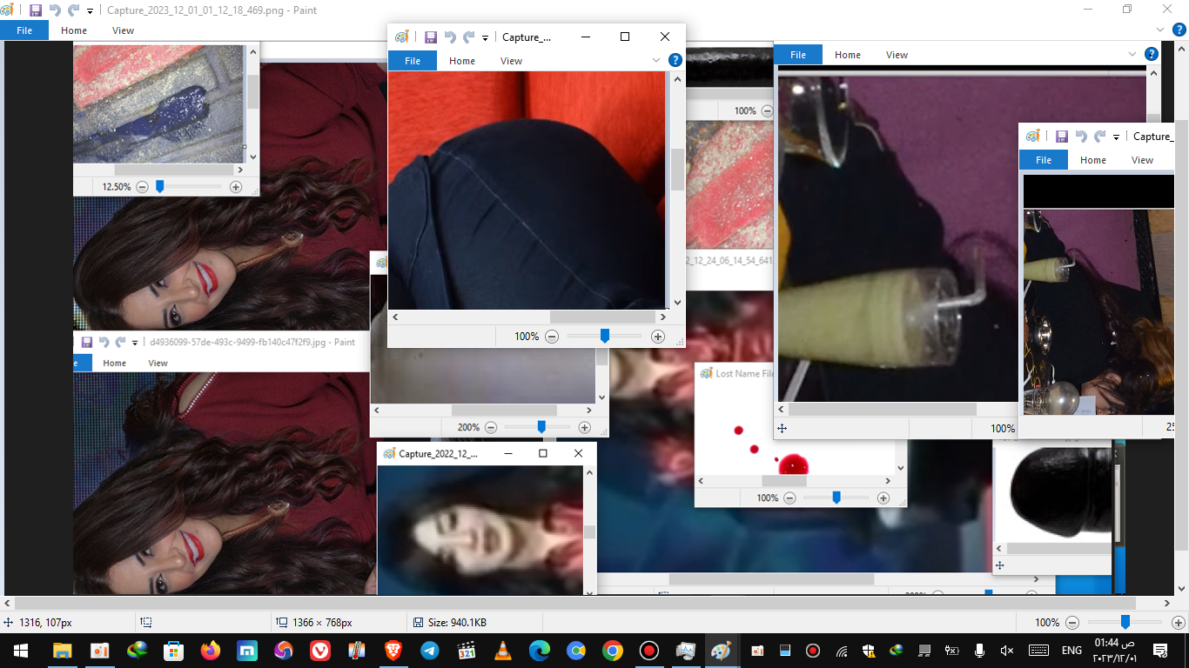Open Telegram from the taskbar
This screenshot has width=1189, height=668.
pos(430,651)
